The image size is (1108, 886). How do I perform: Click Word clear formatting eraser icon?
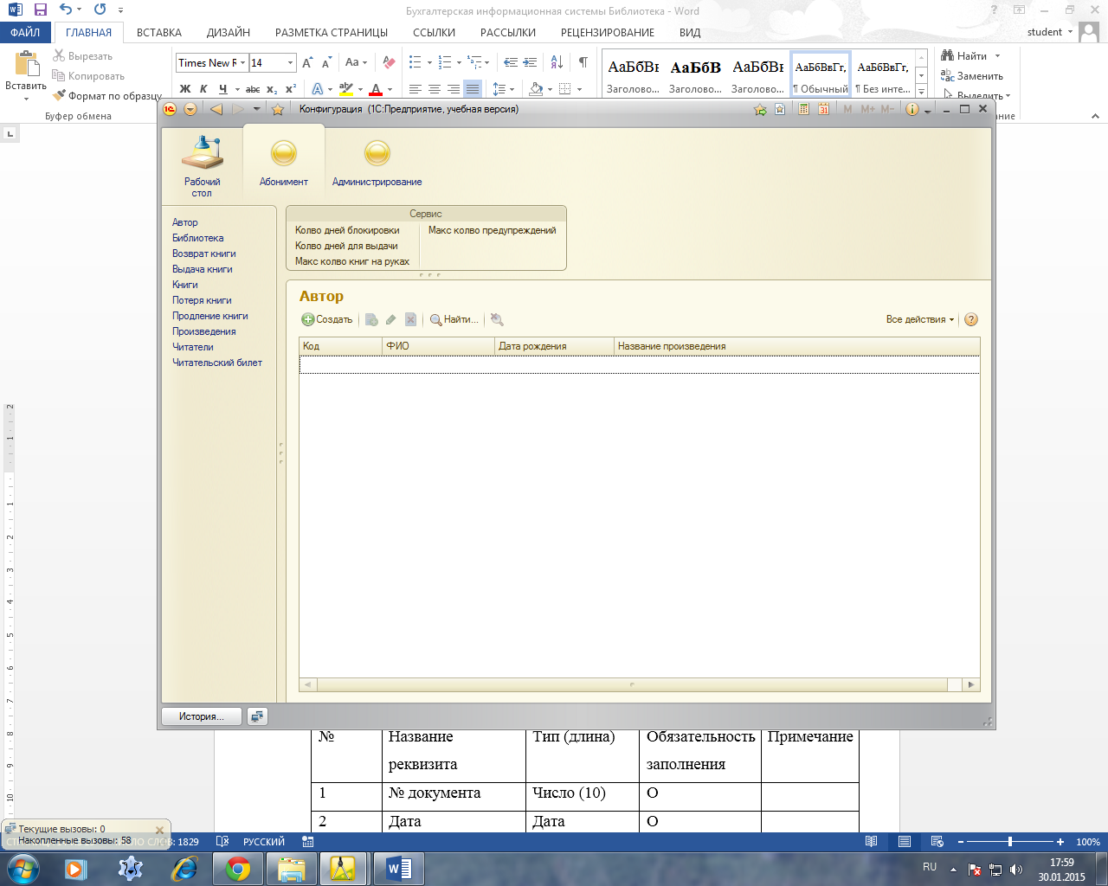point(389,62)
